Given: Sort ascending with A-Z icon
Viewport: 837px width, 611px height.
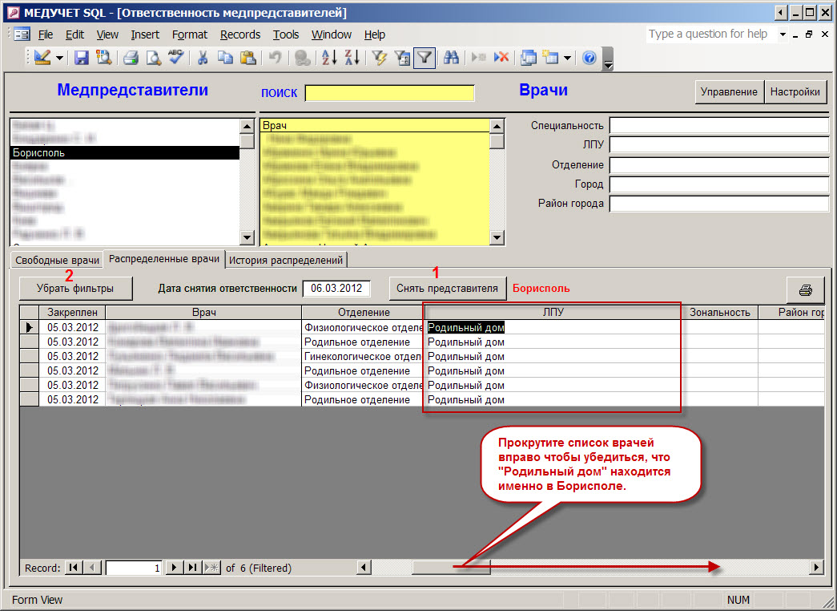Looking at the screenshot, I should point(329,57).
